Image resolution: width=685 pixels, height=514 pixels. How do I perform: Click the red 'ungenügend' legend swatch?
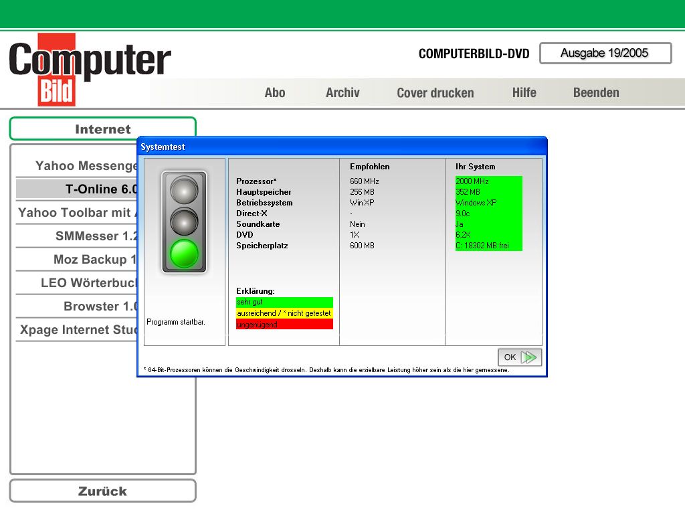(284, 325)
